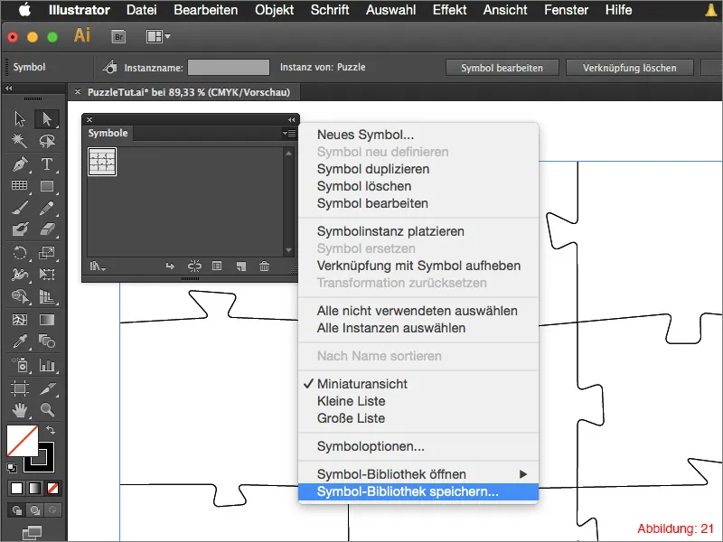Select the Scale tool
723x542 pixels.
point(47,253)
